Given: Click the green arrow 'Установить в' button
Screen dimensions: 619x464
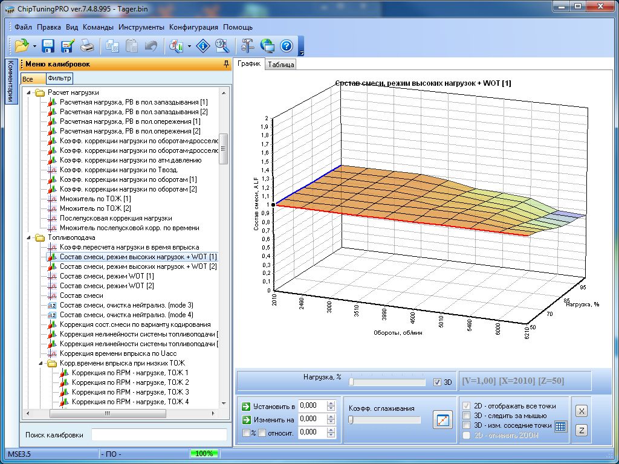Looking at the screenshot, I should pyautogui.click(x=245, y=406).
